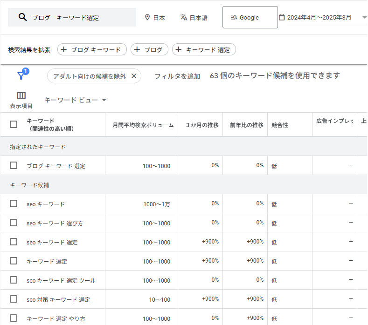Click the calendar icon beside date range
Screen dimensions: 368x325
coord(282,17)
